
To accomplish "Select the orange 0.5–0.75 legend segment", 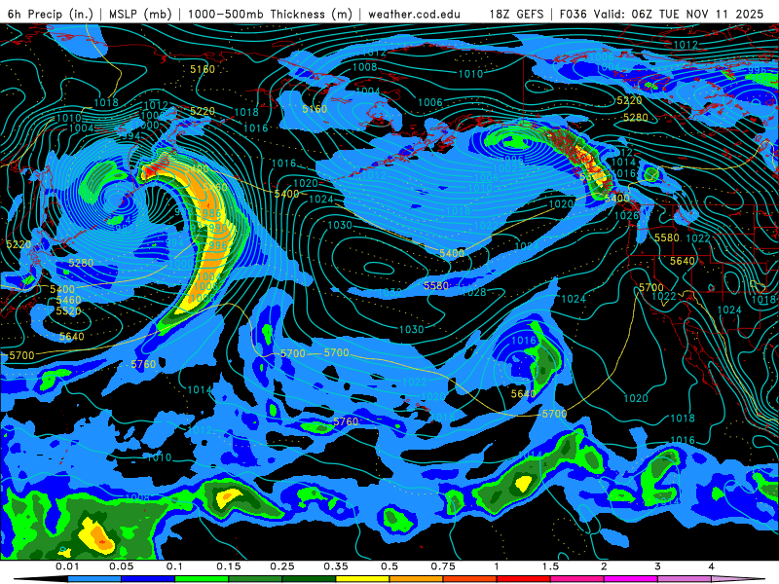I will 417,579.
